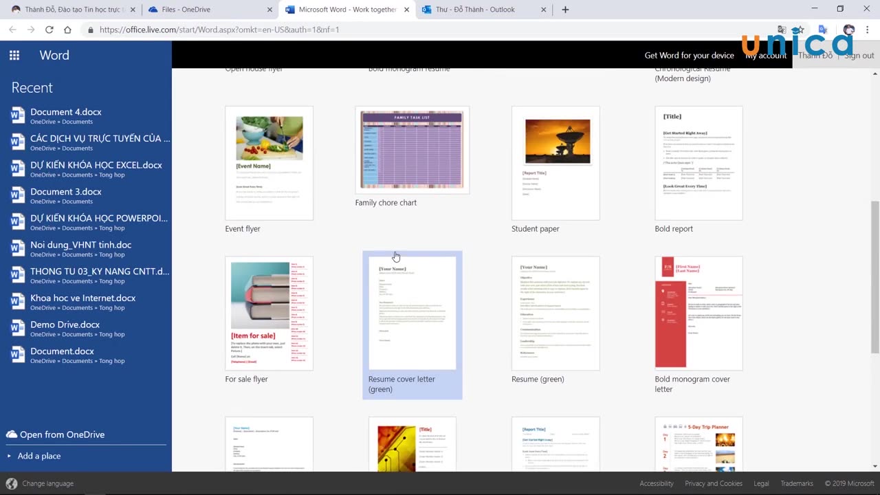
Task: Reload the page with refresh icon
Action: click(x=49, y=30)
